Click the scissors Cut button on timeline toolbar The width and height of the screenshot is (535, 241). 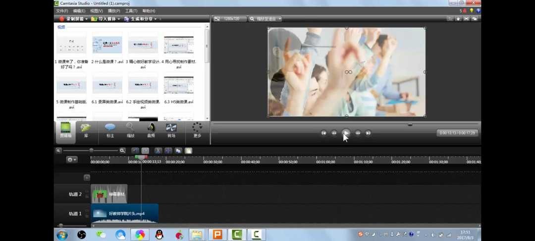click(158, 150)
